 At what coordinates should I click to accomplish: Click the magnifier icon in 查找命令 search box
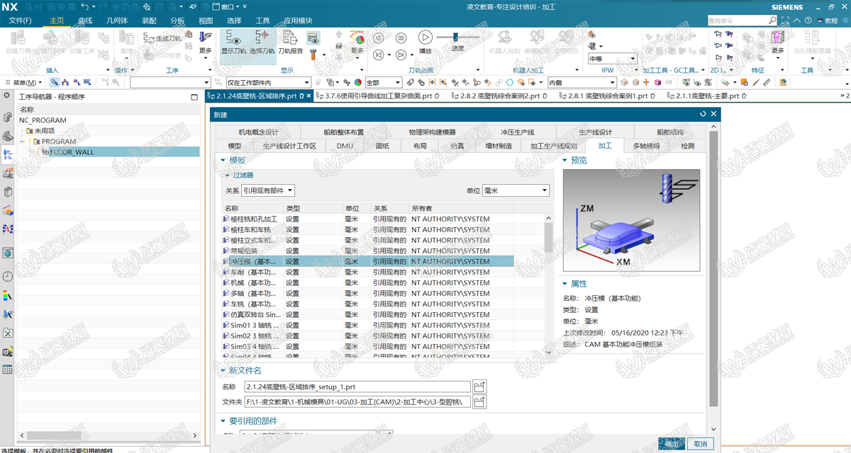point(772,21)
